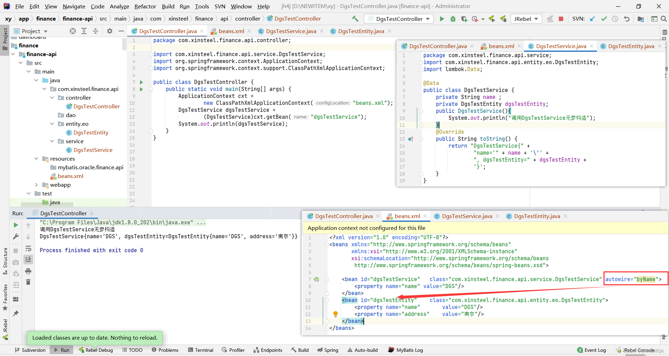Click the Build project hammer icon
Image resolution: width=669 pixels, height=356 pixels.
click(x=355, y=19)
